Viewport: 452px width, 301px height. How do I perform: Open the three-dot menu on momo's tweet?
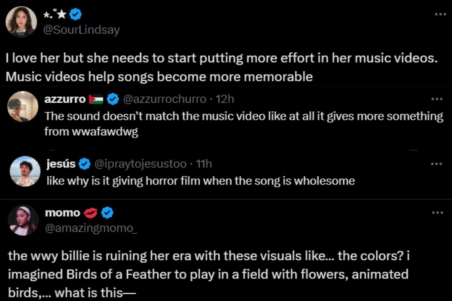click(x=438, y=212)
